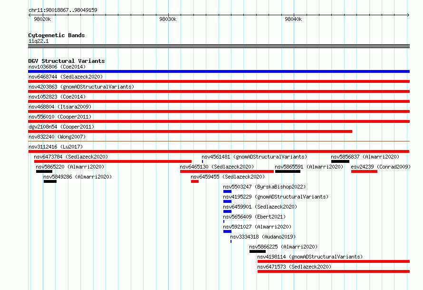The image size is (423, 290).
Task: Click red bar under nsv6465130
Action: [x=227, y=171]
